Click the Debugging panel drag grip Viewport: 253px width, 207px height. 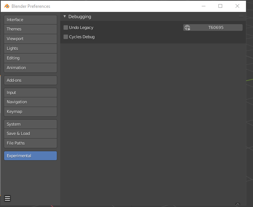pyautogui.click(x=241, y=16)
